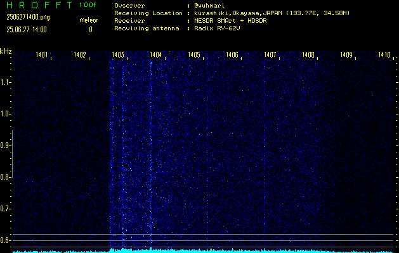Image resolution: width=399 pixels, height=253 pixels.
Task: Select the filename 2506271400.png
Action: coord(29,17)
